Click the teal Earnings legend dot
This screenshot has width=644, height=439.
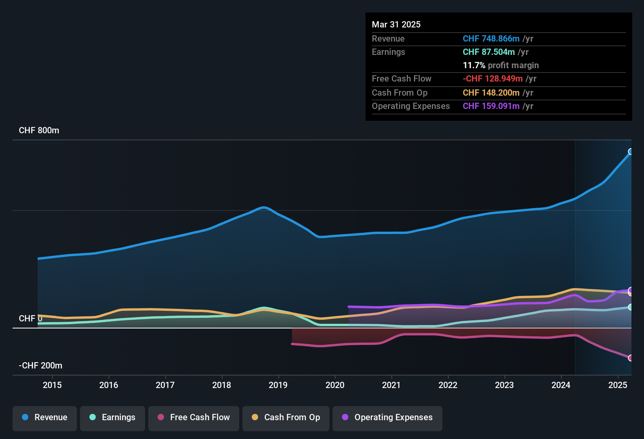93,417
